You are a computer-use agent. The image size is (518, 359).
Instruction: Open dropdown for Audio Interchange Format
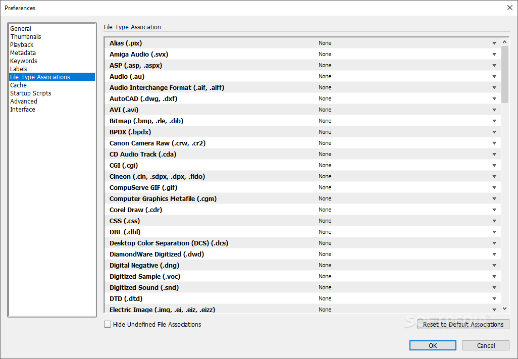pos(494,87)
